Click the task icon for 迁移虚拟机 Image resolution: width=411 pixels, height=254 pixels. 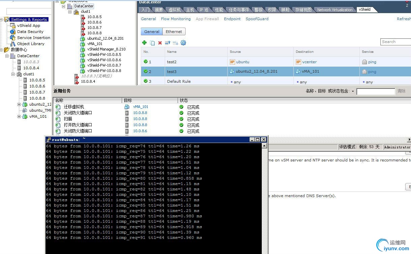click(58, 107)
